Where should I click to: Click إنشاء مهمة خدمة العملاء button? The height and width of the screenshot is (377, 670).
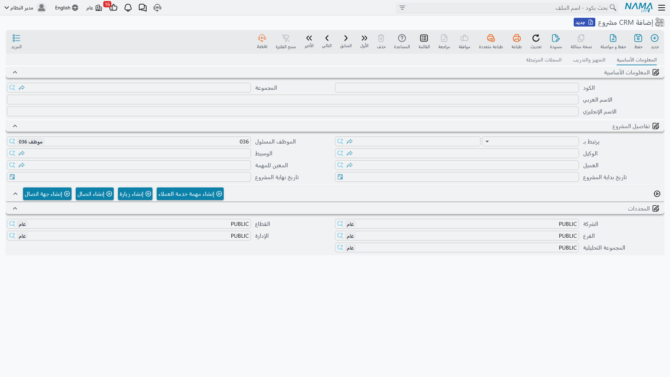[190, 194]
